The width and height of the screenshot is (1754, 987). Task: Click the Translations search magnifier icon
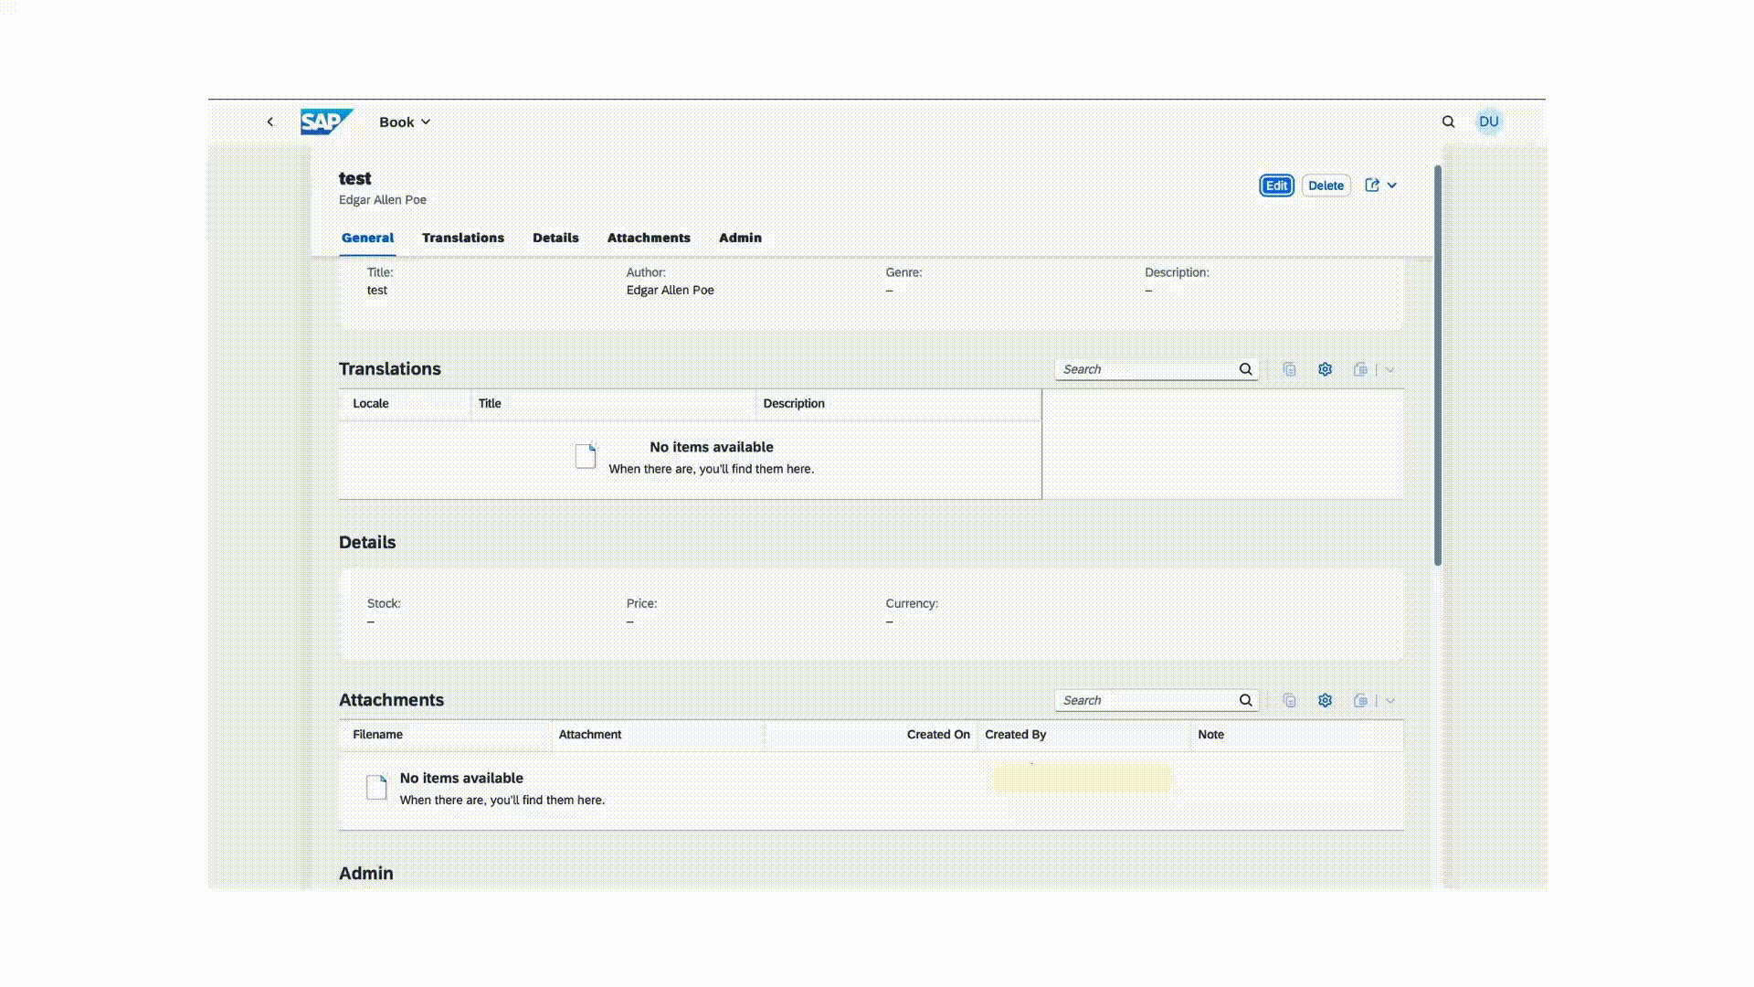tap(1246, 369)
